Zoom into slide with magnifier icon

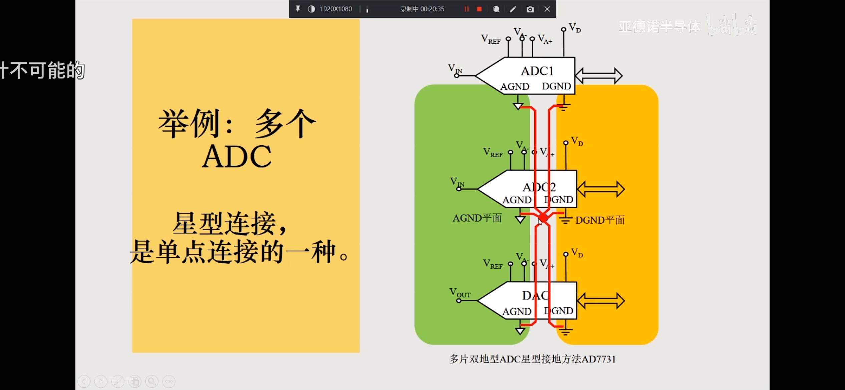152,381
